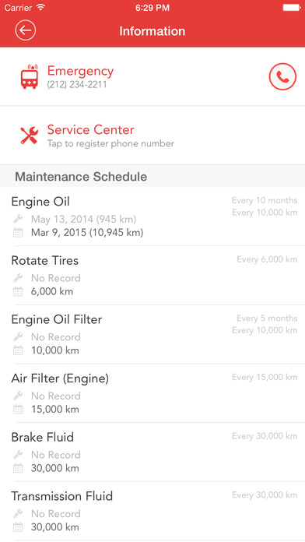Viewport: 305px width, 542px height.
Task: Select the Air Filter (Engine) entry
Action: 152,393
